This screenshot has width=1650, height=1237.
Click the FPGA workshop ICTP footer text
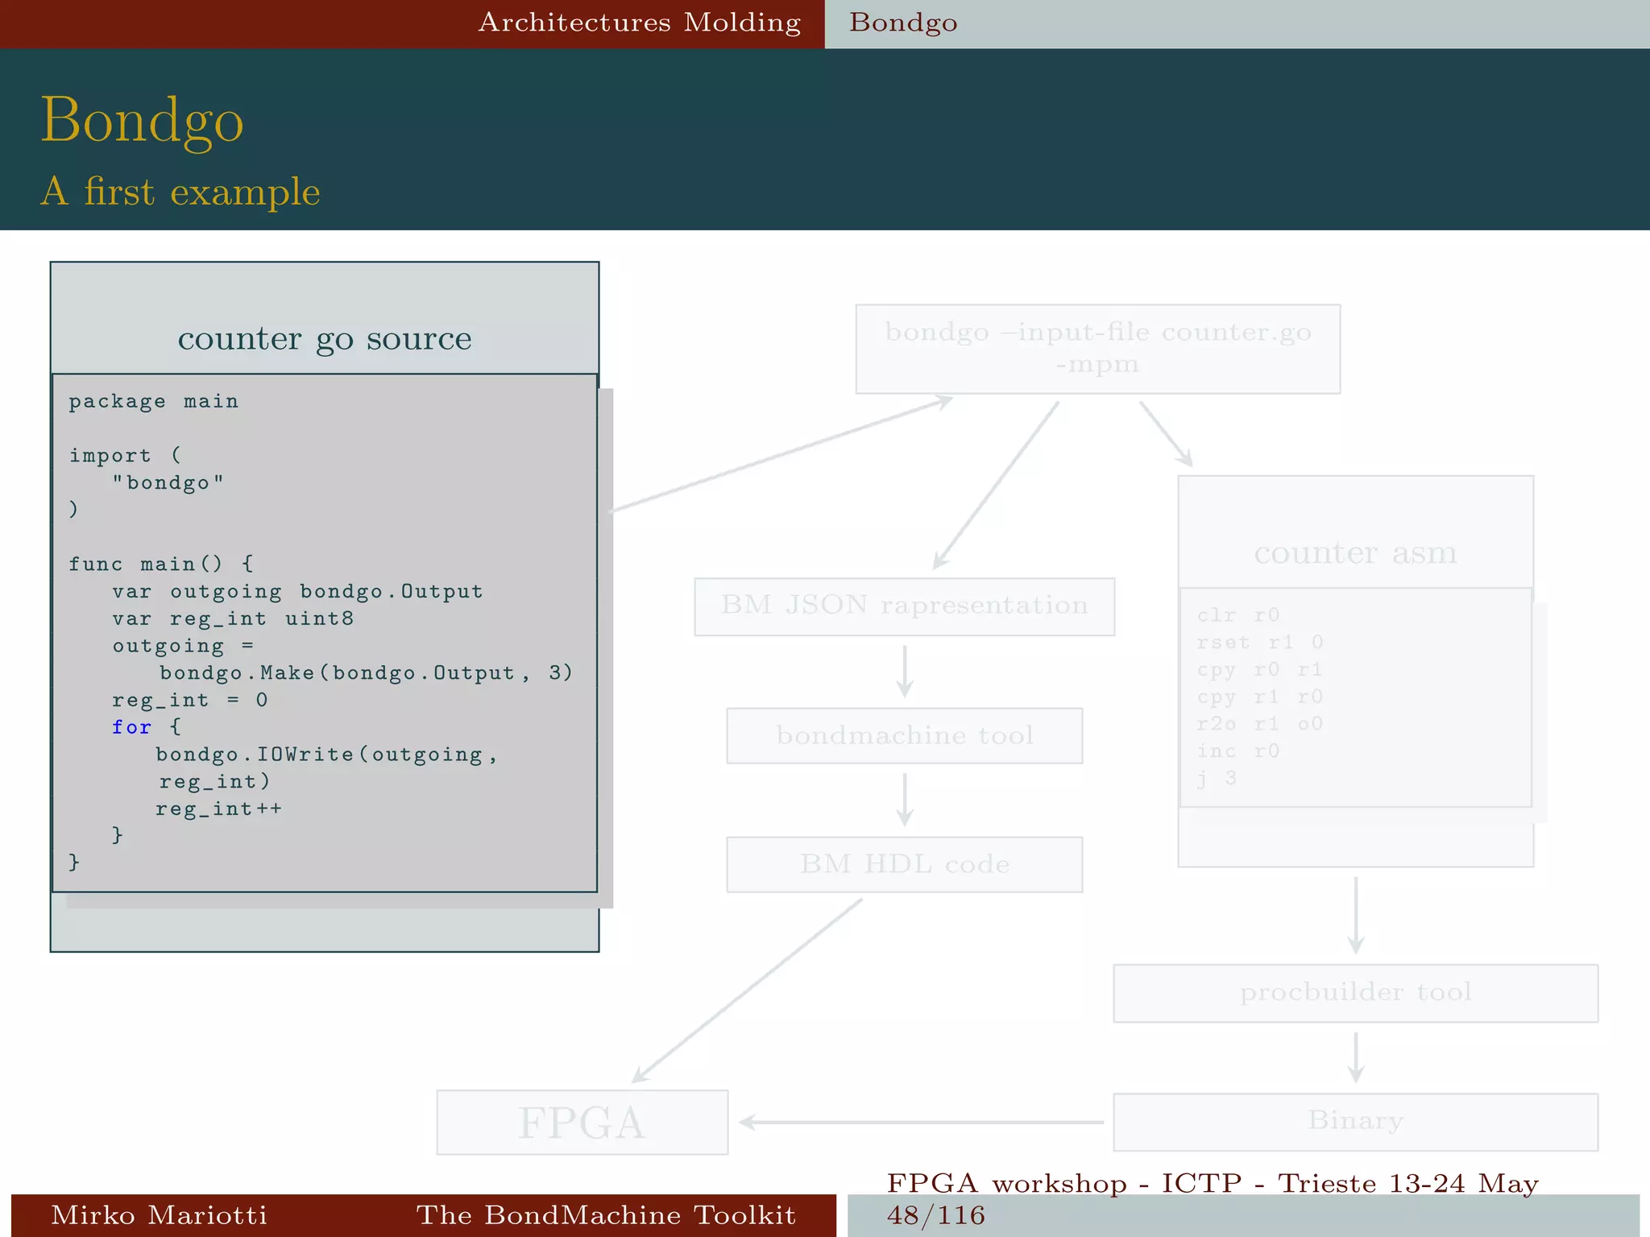pyautogui.click(x=1213, y=1183)
